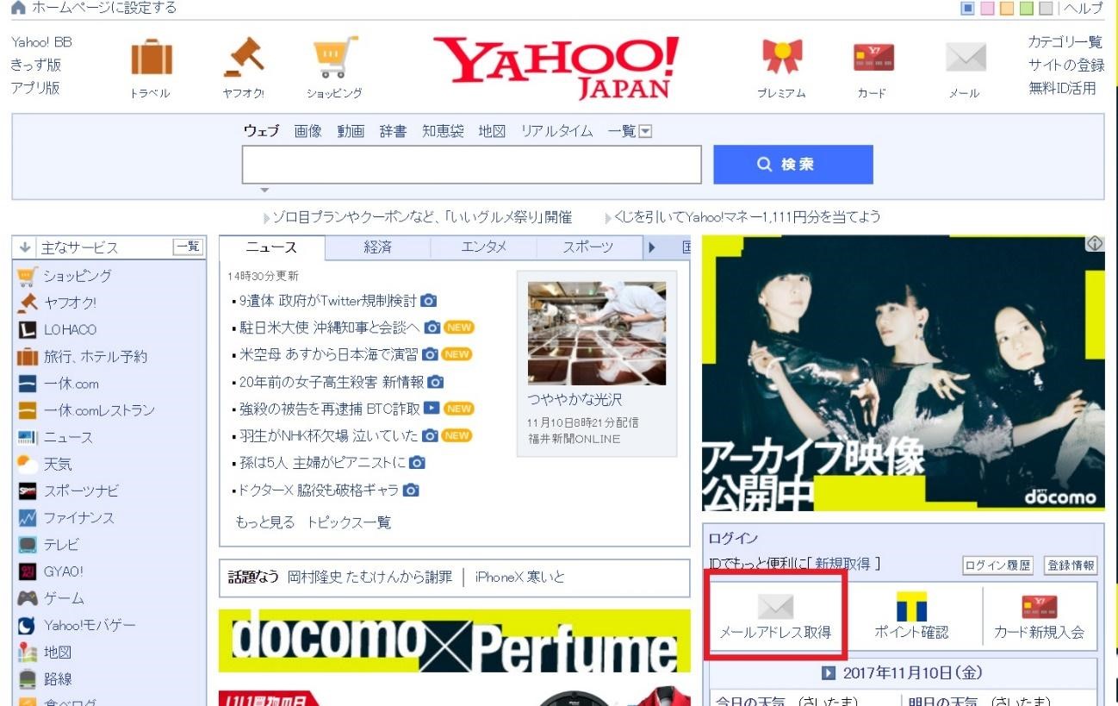Screen dimensions: 1118x706
Task: Open the ログイン link in login box
Action: coord(733,539)
